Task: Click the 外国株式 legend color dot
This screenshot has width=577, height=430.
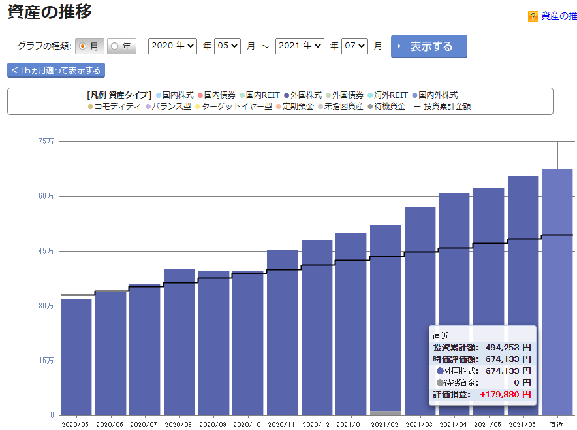Action: (287, 95)
